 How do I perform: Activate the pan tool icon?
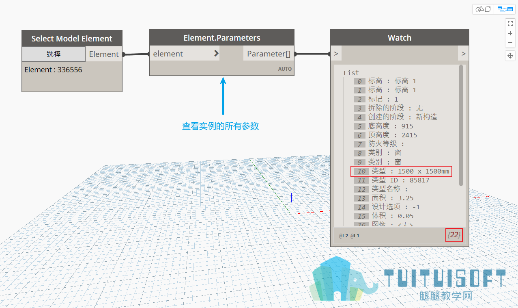click(510, 56)
